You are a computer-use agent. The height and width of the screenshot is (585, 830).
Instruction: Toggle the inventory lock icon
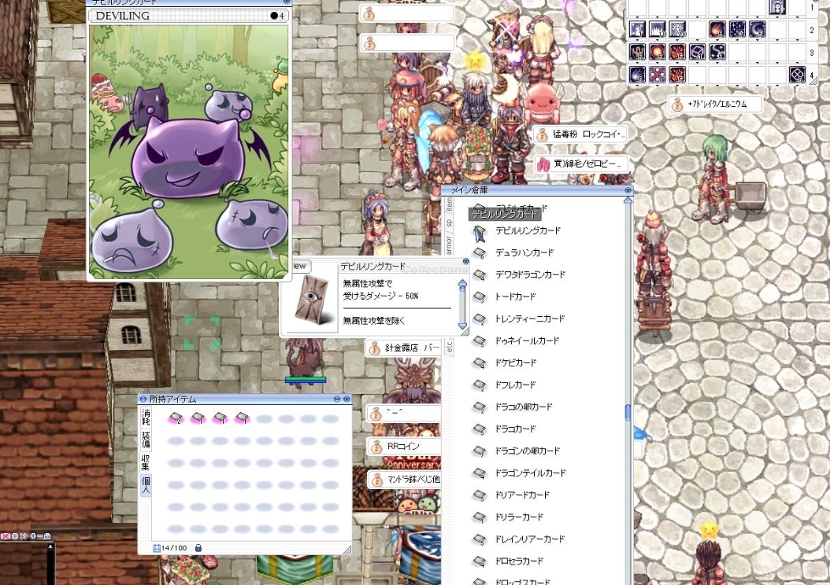198,548
